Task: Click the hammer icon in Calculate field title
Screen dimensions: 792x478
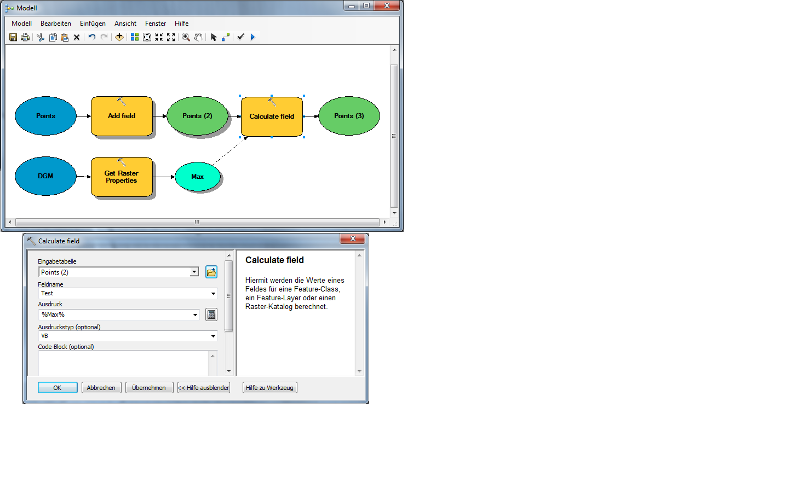Action: 31,241
